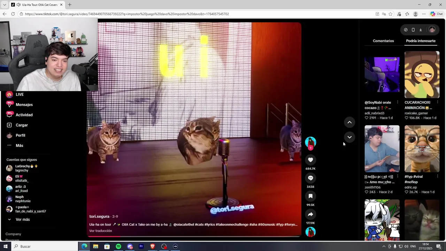Open the Windows Start menu
The width and height of the screenshot is (446, 251).
point(6,246)
